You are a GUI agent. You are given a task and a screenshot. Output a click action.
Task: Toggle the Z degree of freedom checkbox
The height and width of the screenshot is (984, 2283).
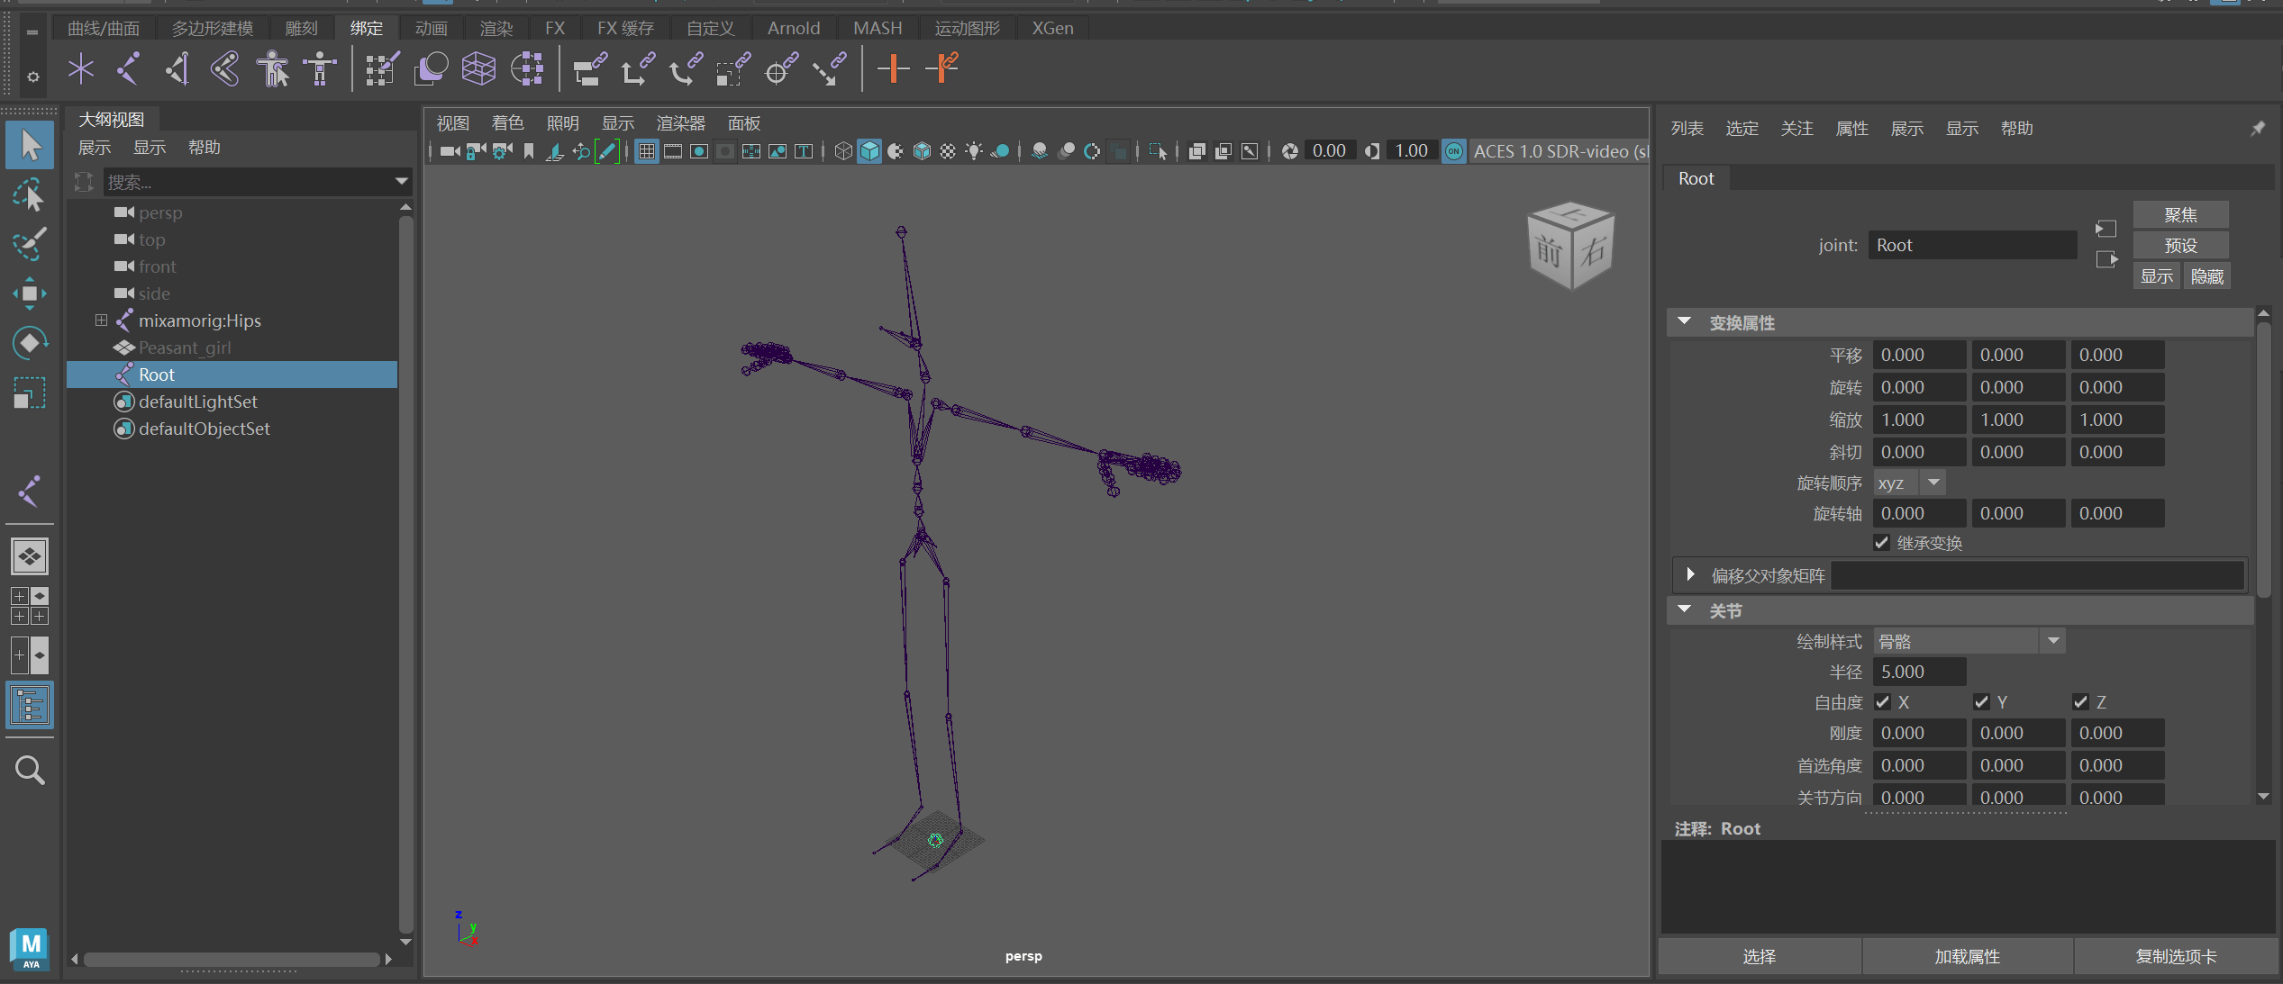point(2081,702)
